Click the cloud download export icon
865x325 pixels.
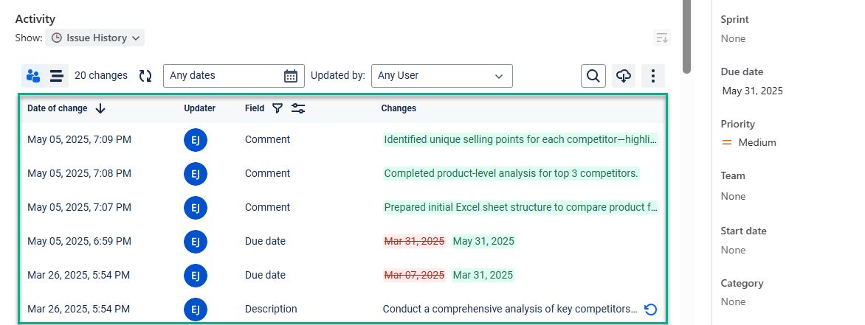point(624,75)
